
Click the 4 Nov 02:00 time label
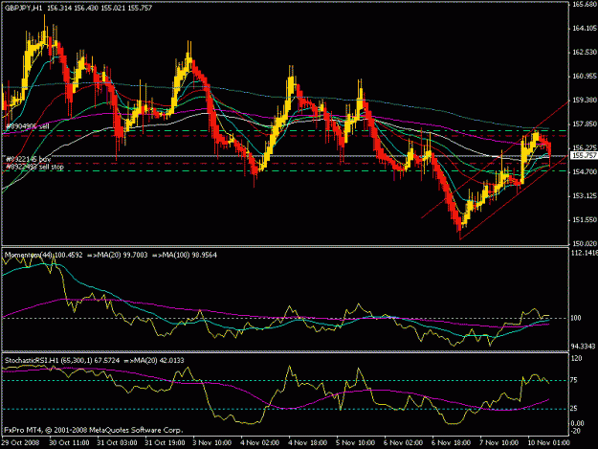click(x=260, y=443)
